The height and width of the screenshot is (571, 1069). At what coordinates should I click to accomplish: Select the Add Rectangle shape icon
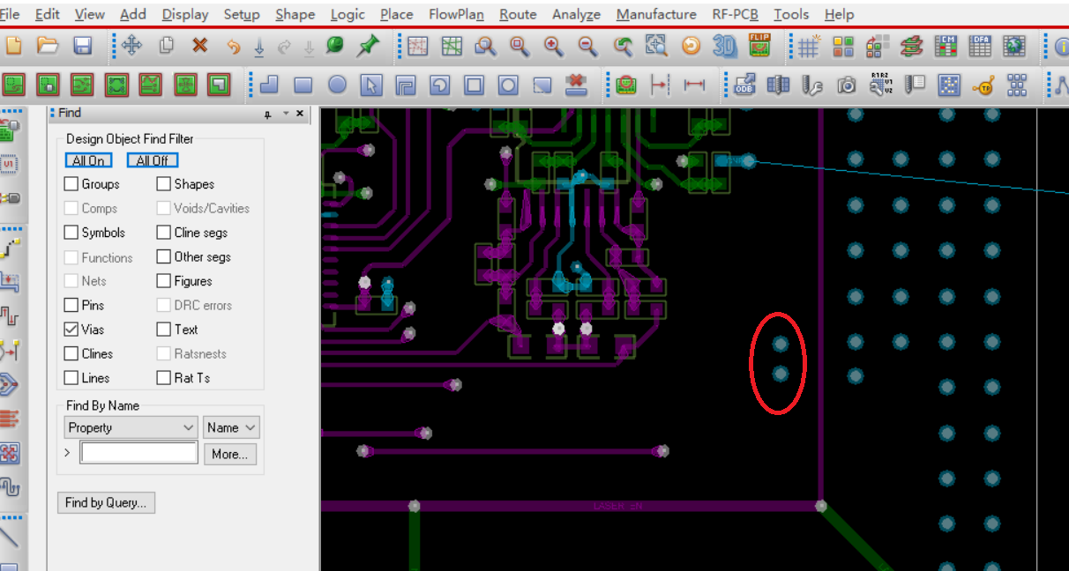point(303,85)
